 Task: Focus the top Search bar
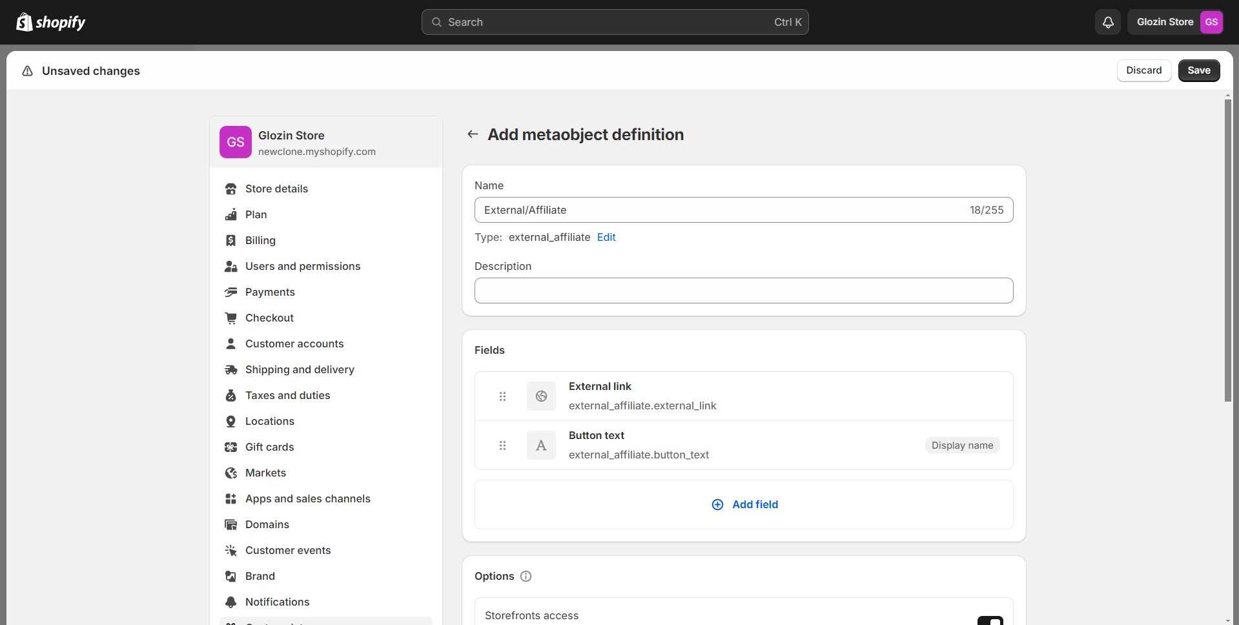(615, 22)
